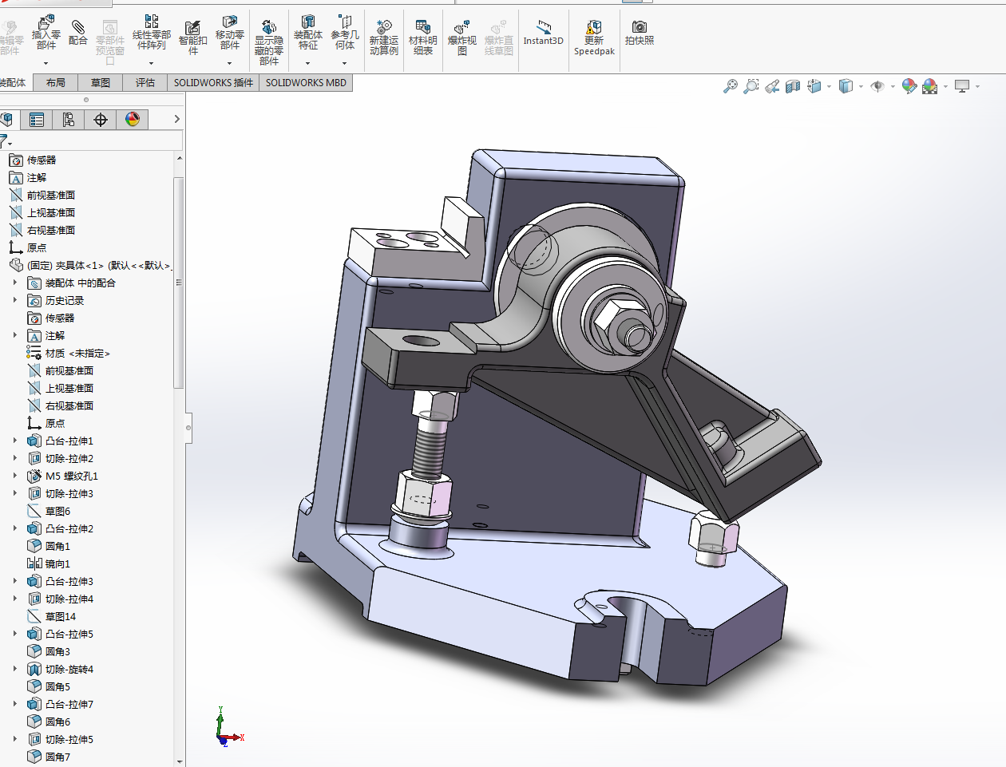1006x767 pixels.
Task: Click Show Hidden Components (显示隐藏的零部件)
Action: pyautogui.click(x=269, y=42)
